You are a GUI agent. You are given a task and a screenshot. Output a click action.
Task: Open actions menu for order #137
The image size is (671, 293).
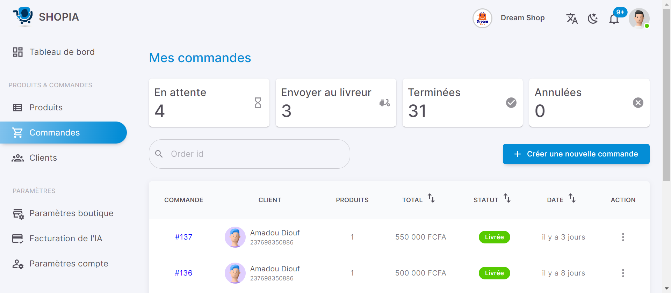click(x=623, y=237)
